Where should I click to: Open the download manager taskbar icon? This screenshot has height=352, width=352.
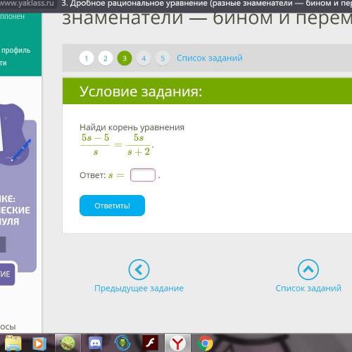pos(122,343)
